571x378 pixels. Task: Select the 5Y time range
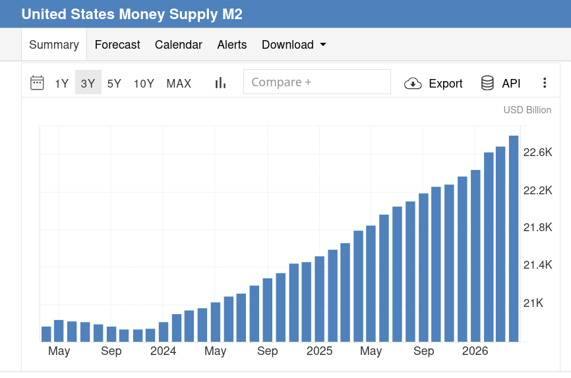(x=114, y=84)
